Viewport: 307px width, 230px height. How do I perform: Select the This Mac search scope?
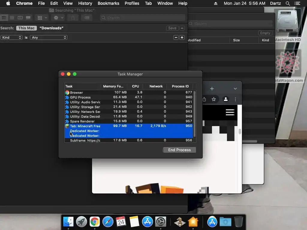click(x=26, y=28)
